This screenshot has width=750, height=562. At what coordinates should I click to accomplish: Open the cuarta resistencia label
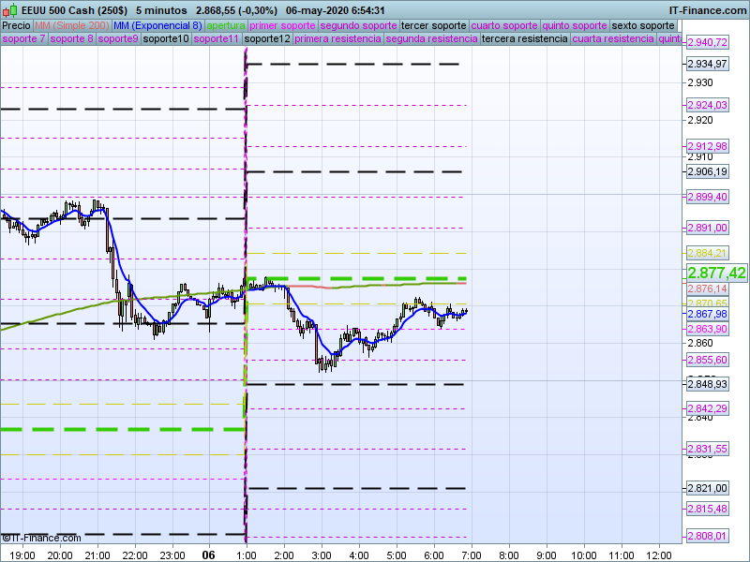click(613, 39)
